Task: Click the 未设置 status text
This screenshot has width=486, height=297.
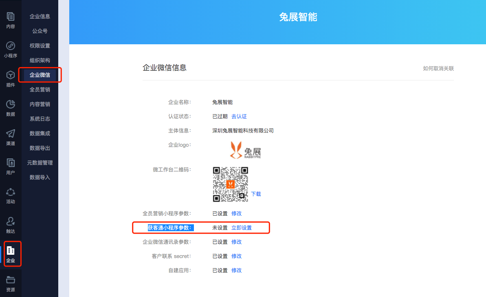Action: coord(220,228)
